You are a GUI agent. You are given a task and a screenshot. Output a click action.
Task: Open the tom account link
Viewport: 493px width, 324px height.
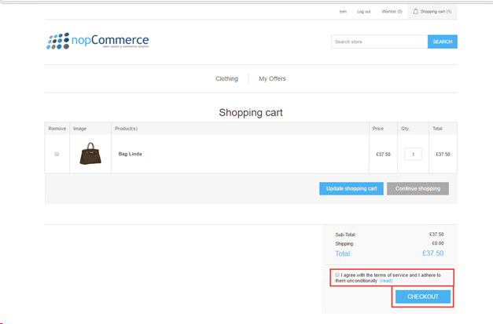[343, 12]
